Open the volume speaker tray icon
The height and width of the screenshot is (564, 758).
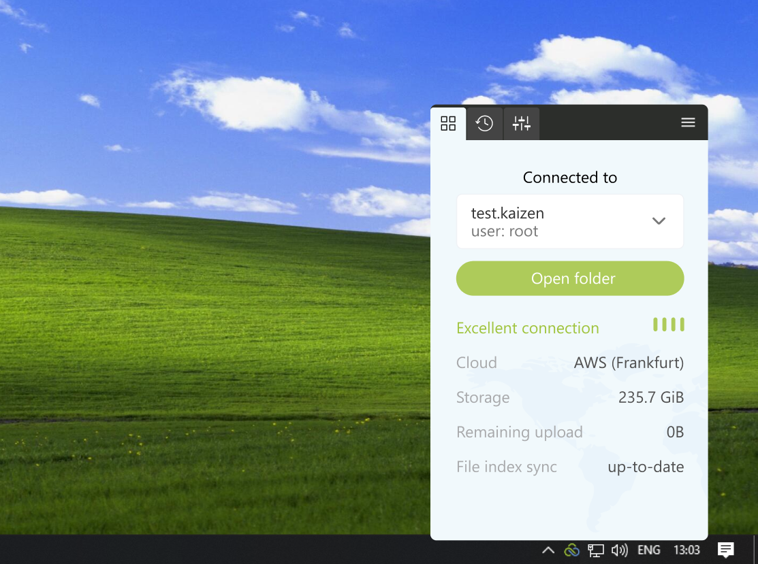click(619, 550)
